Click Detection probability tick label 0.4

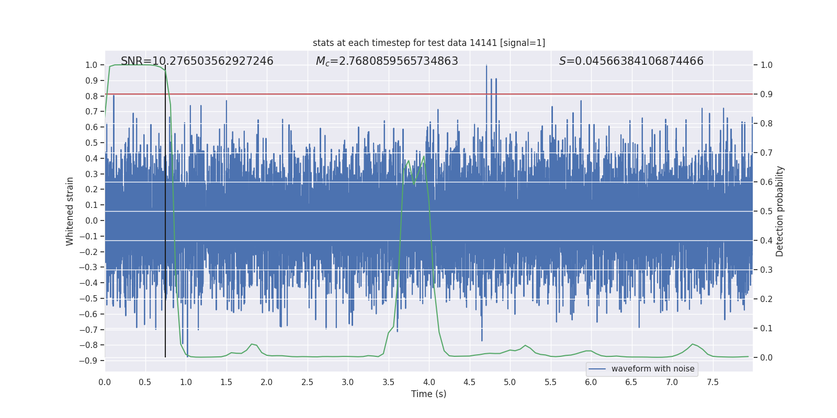(x=766, y=241)
